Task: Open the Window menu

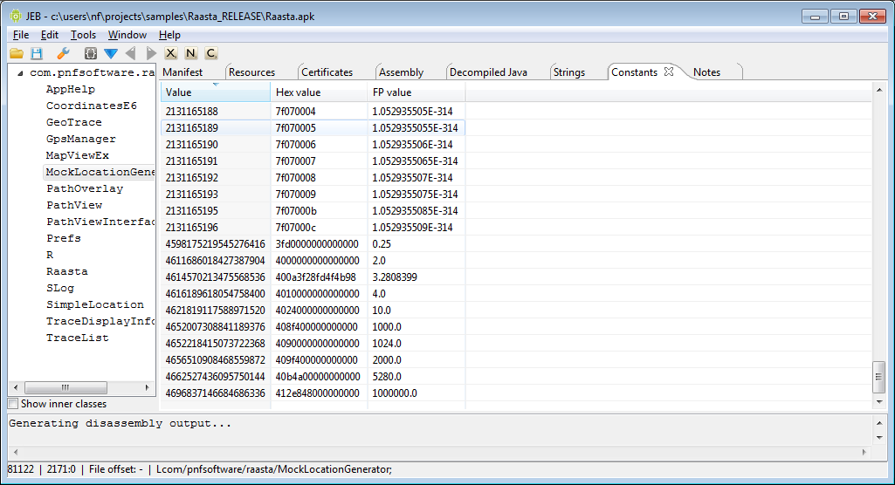Action: 127,35
